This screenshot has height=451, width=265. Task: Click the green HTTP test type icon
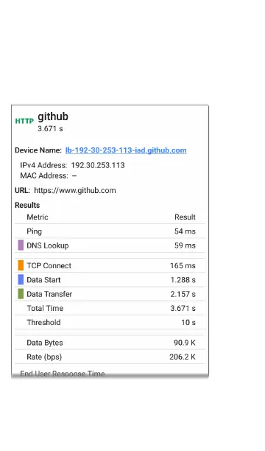(x=24, y=121)
